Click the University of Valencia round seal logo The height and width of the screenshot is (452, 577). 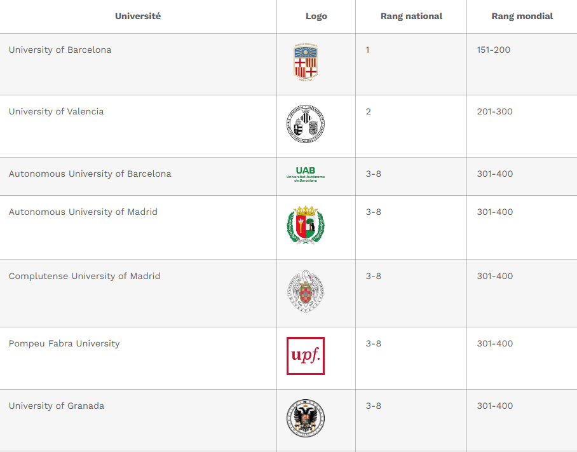tap(306, 124)
